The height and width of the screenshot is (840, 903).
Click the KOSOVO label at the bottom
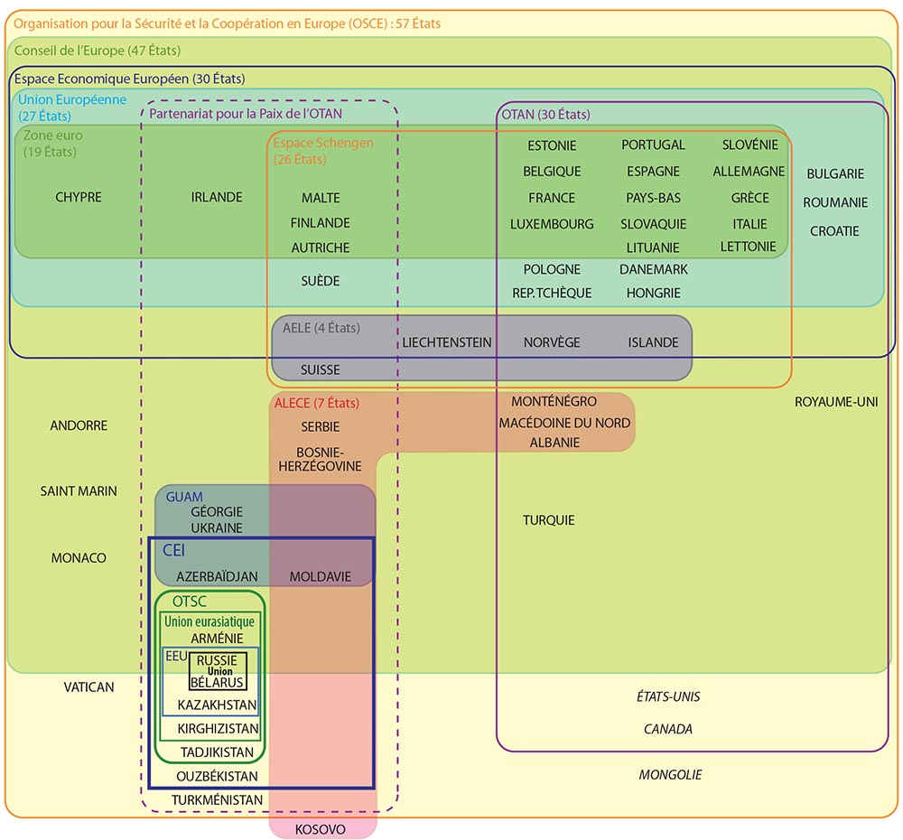pos(320,829)
